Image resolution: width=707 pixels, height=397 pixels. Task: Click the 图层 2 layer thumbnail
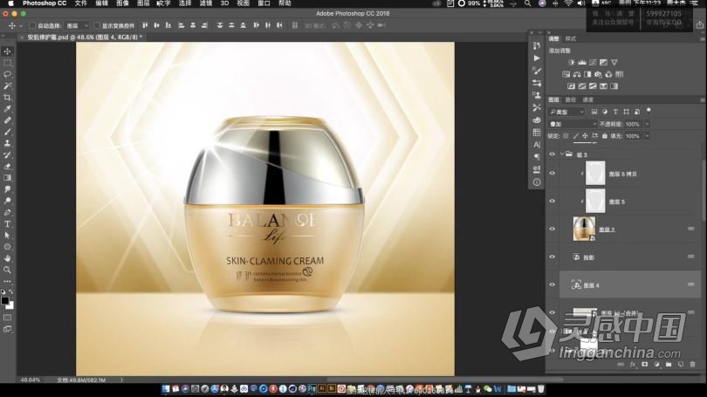(584, 229)
